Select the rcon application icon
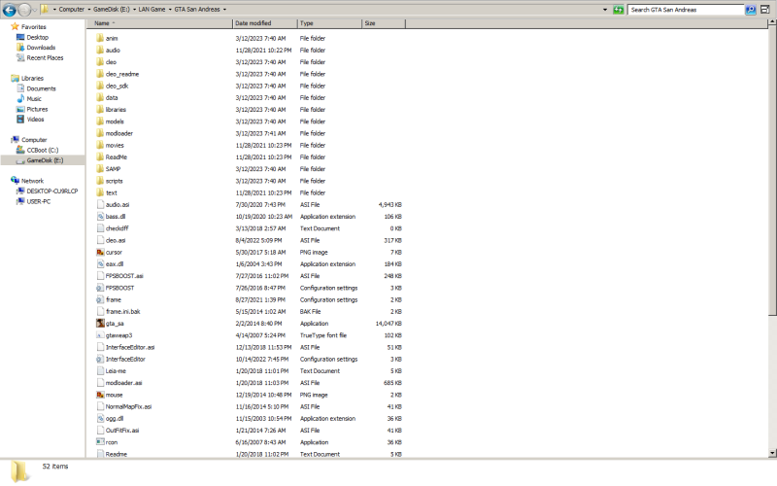Screen dimensions: 777x486 (100, 442)
